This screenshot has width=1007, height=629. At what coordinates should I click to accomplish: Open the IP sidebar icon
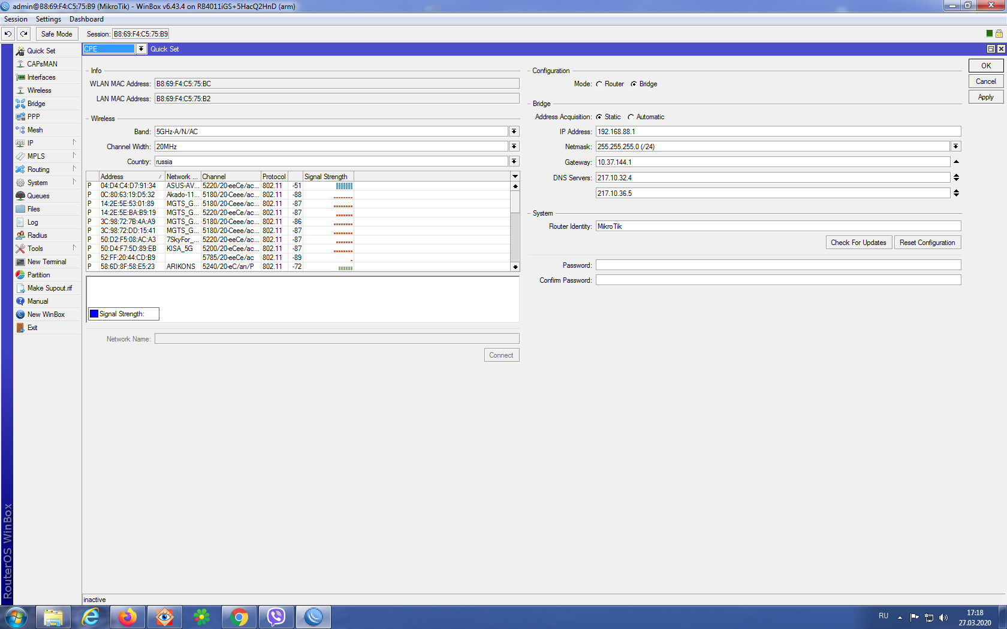point(20,143)
